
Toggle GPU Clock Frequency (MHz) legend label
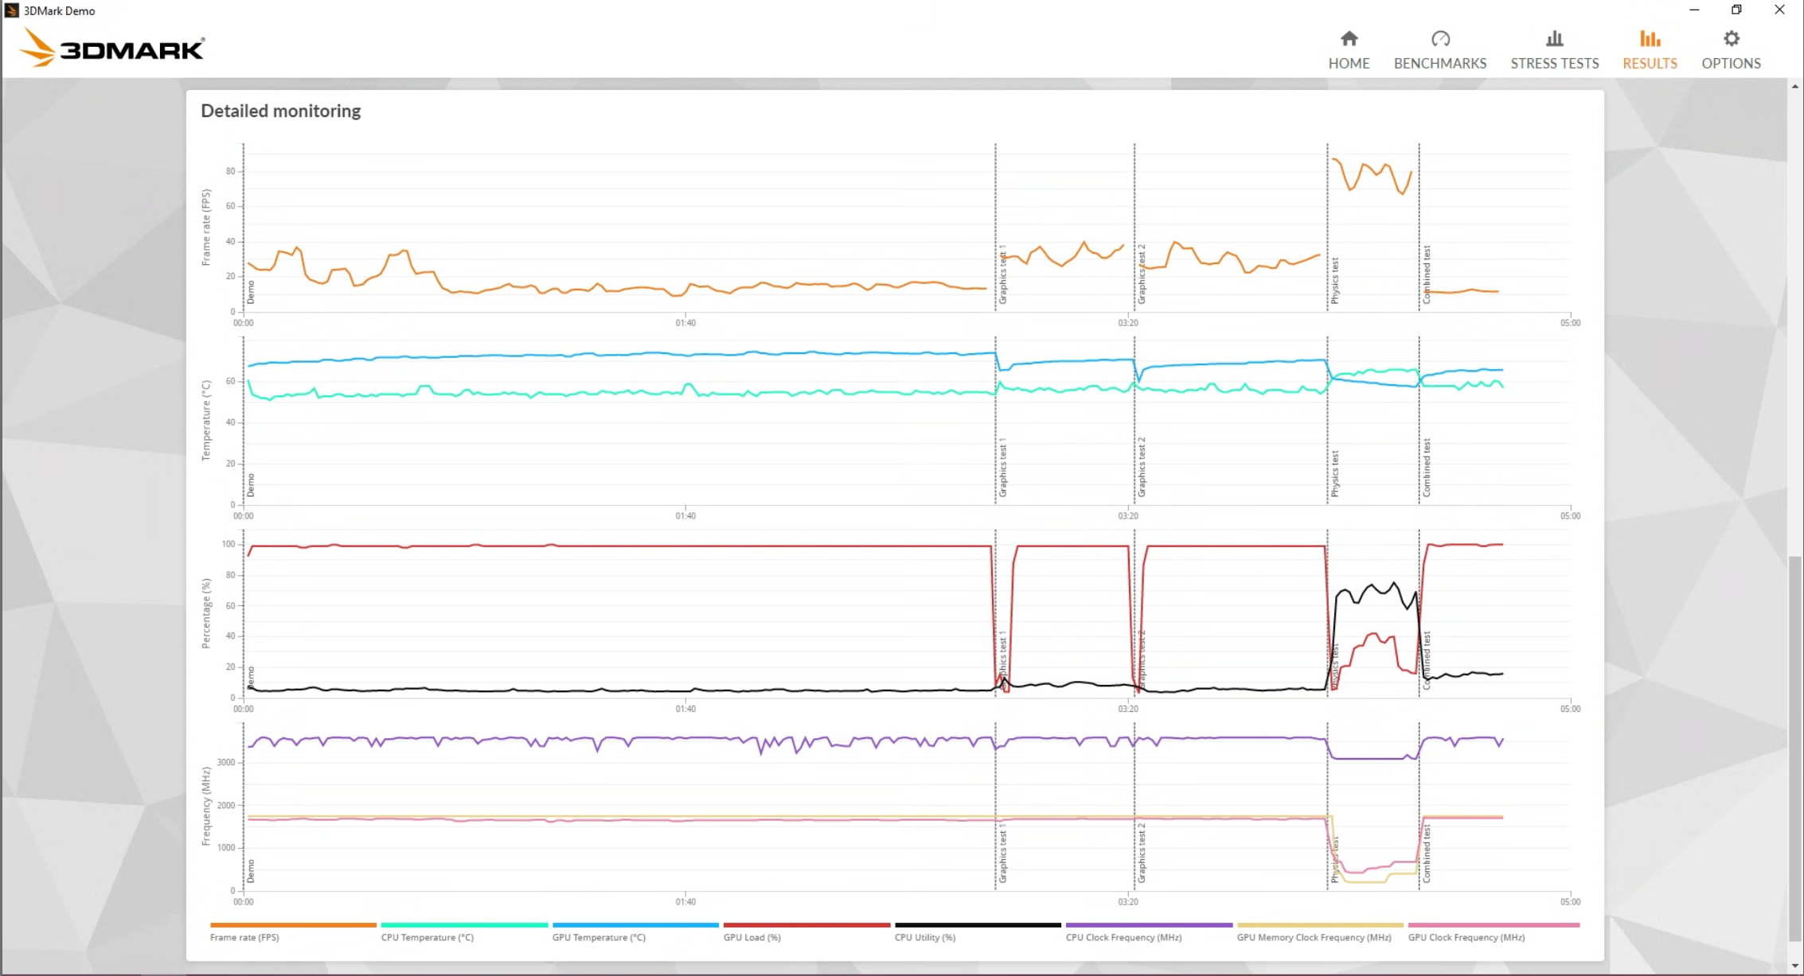[x=1466, y=938]
